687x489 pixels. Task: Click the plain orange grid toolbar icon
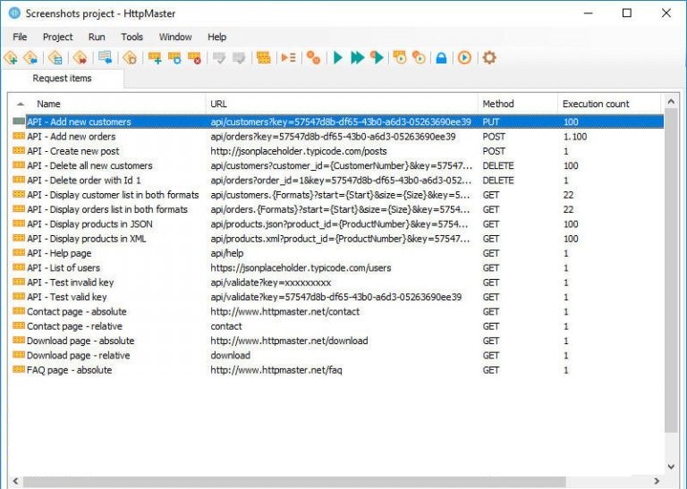click(263, 57)
